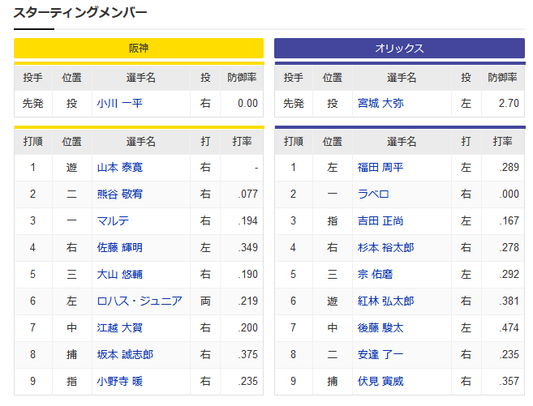533x406 pixels.
Task: Open 佐藤 輝明 player profile
Action: click(119, 247)
